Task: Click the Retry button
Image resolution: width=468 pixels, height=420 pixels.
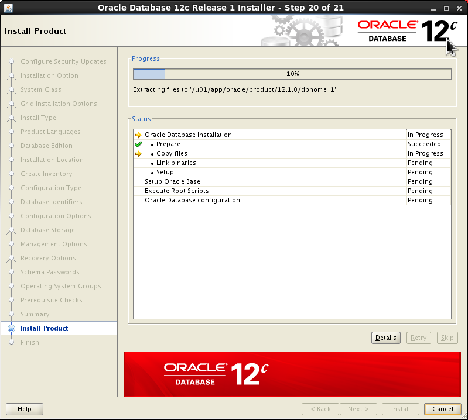Action: click(x=418, y=338)
